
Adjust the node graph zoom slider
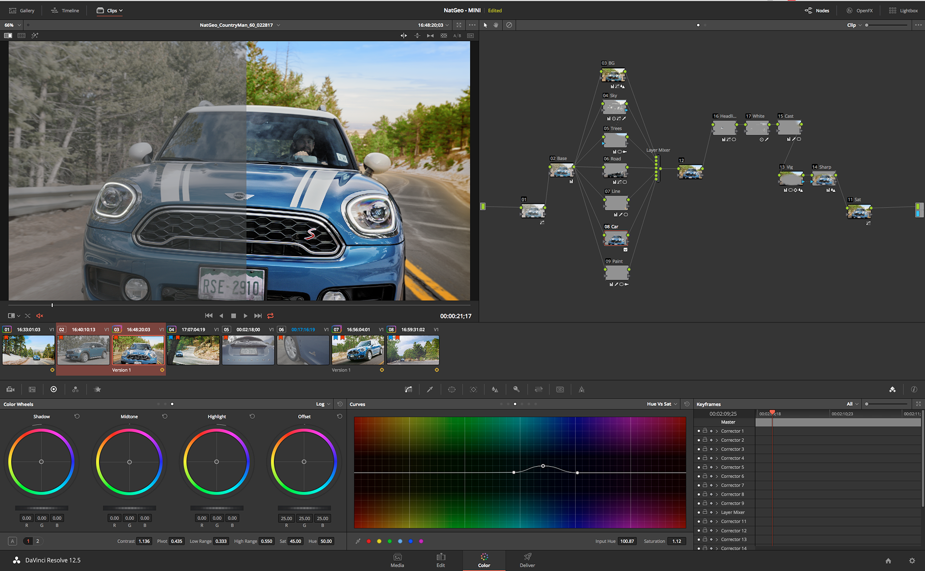coord(886,25)
